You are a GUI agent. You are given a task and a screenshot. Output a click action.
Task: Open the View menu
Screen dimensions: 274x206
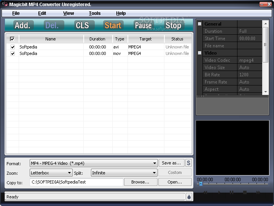(68, 13)
